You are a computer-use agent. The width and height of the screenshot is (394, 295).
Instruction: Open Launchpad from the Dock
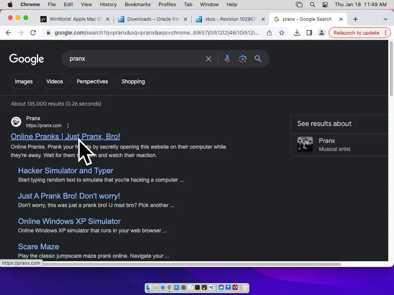tap(156, 287)
